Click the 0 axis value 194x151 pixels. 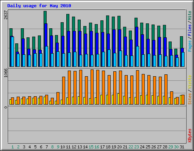click(6, 107)
